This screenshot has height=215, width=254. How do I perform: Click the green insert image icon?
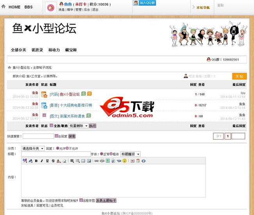[x=108, y=161]
